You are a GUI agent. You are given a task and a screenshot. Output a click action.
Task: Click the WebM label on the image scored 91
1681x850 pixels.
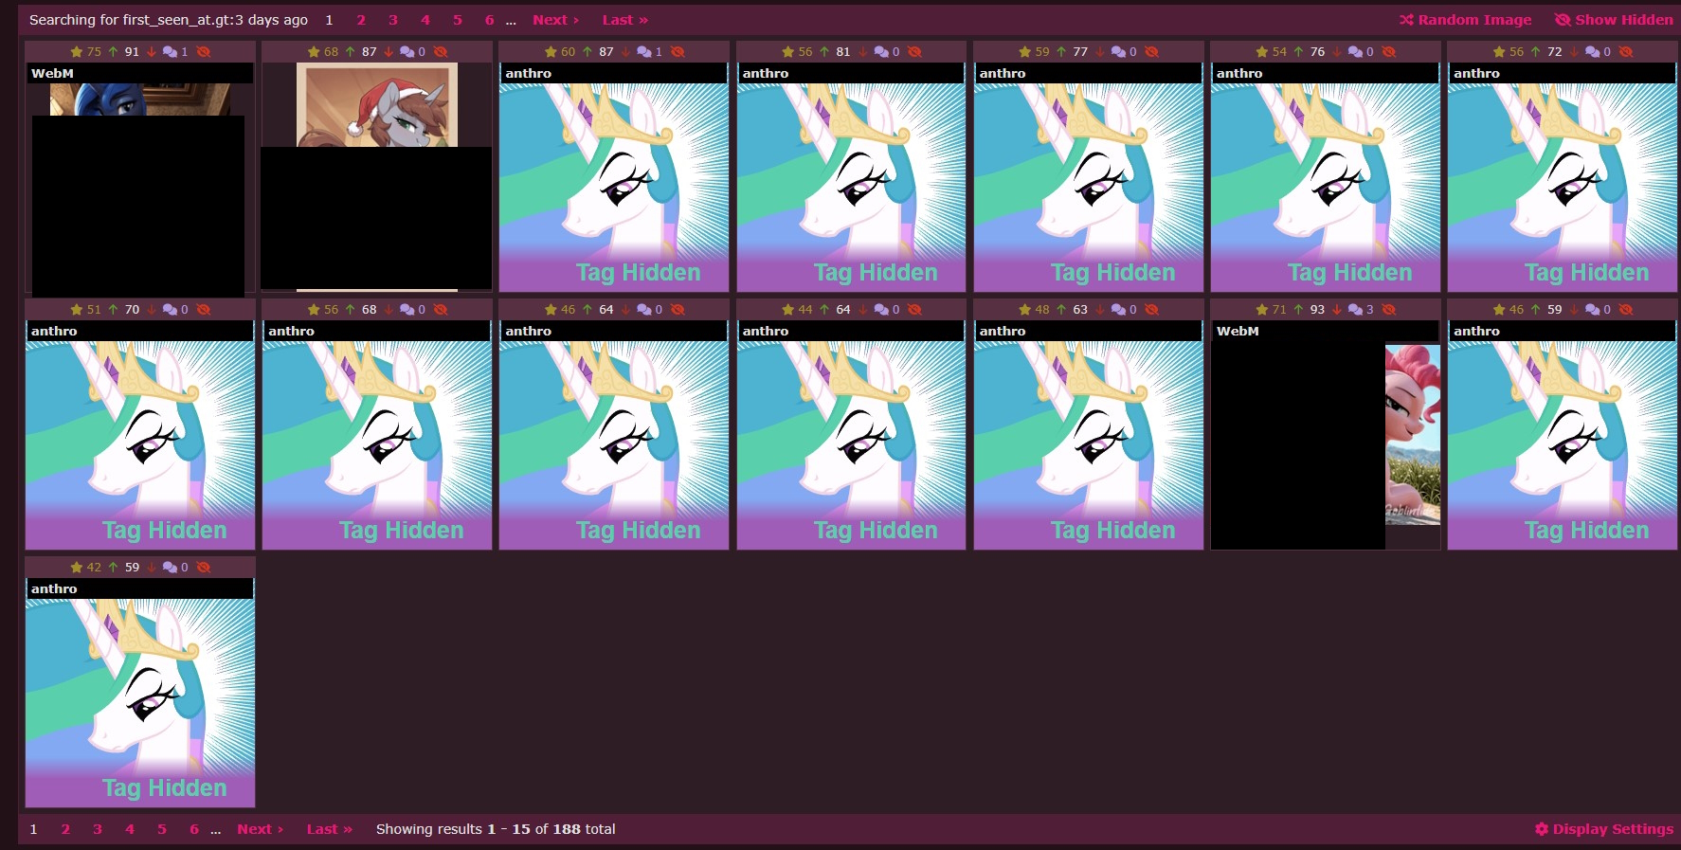pyautogui.click(x=52, y=73)
